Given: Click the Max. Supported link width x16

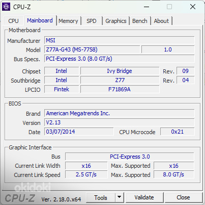Looking at the screenshot, I should tap(174, 166).
